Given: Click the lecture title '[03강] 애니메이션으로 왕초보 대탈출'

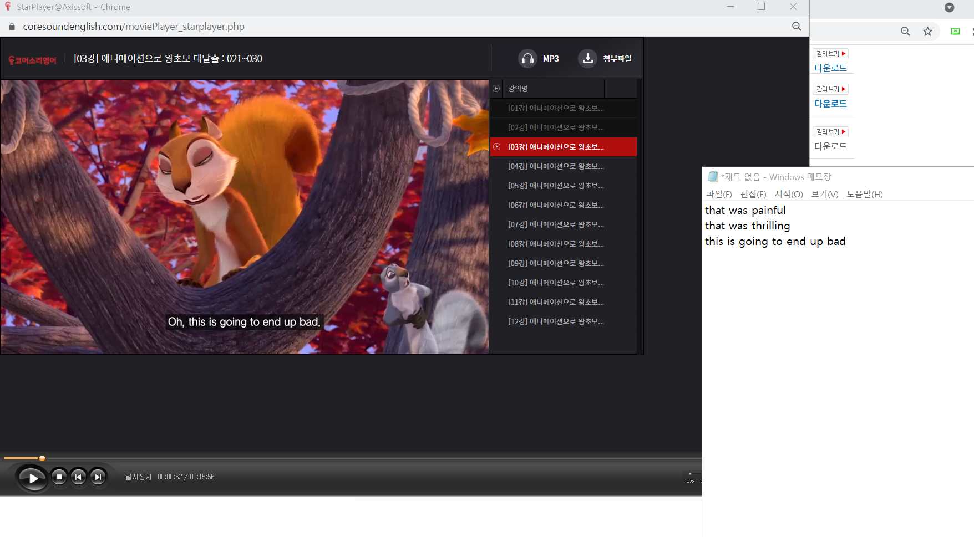Looking at the screenshot, I should [x=168, y=59].
